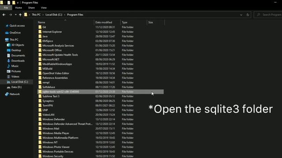Click the Forward navigation arrow
282x158 pixels.
pyautogui.click(x=11, y=14)
